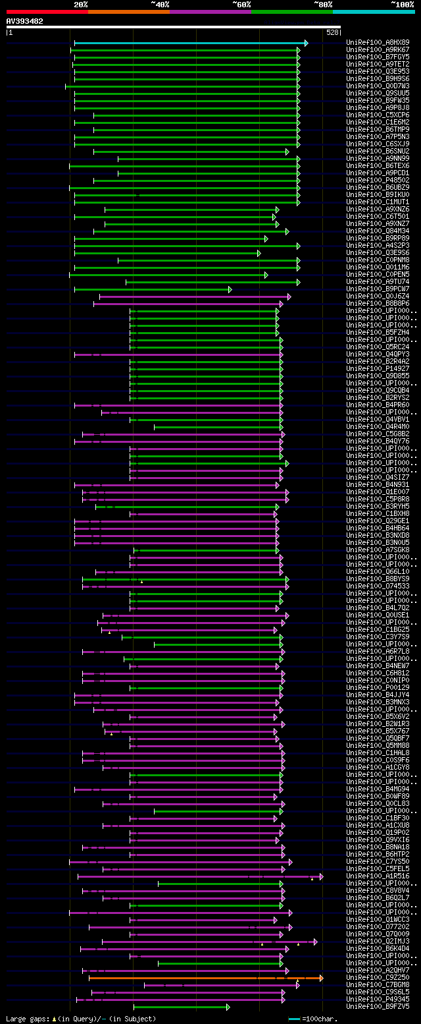
Task: Select the UniRef100_C1MUT1 label
Action: pyautogui.click(x=378, y=202)
